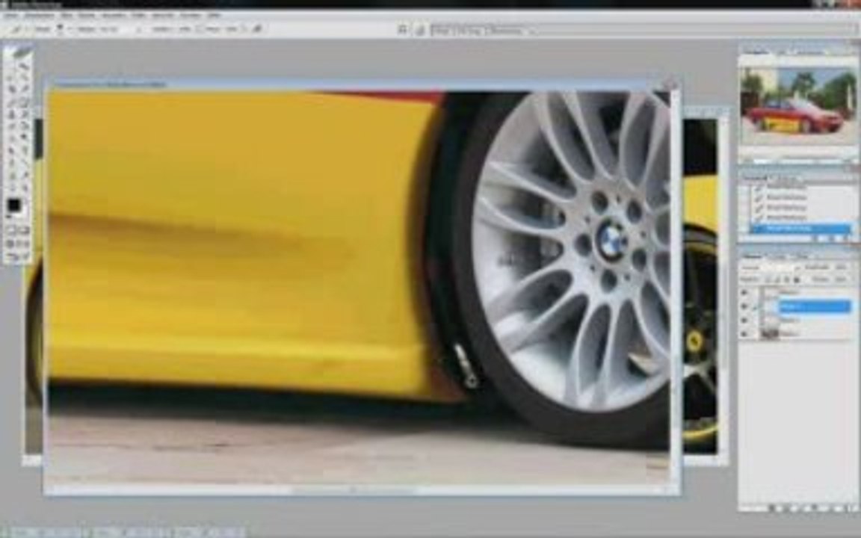Select the Clone Stamp tool
Image resolution: width=861 pixels, height=538 pixels.
(x=12, y=114)
